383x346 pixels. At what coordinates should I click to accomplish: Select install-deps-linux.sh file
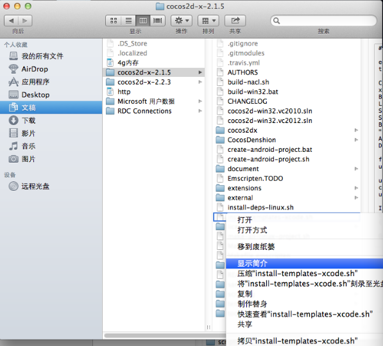click(x=287, y=208)
